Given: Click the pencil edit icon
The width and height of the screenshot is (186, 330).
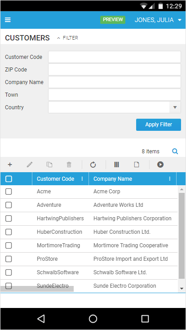Looking at the screenshot, I should (x=30, y=165).
